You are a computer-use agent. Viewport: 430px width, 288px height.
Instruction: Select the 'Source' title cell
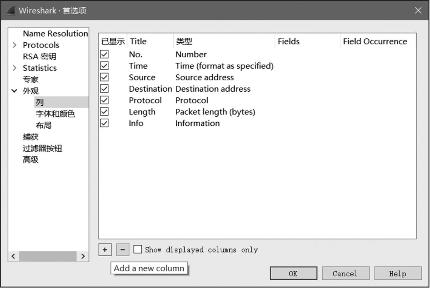[142, 77]
